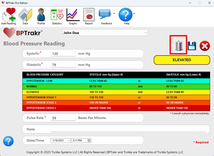Viewport: 214px width, 156px height.
Task: Open the Graphs toolbar icon
Action: click(x=73, y=15)
